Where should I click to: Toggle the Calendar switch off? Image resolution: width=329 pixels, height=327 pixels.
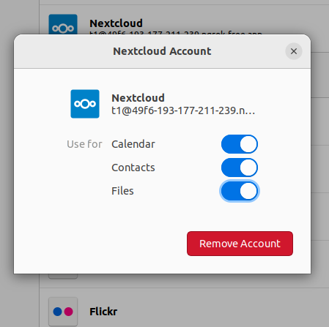pyautogui.click(x=240, y=144)
